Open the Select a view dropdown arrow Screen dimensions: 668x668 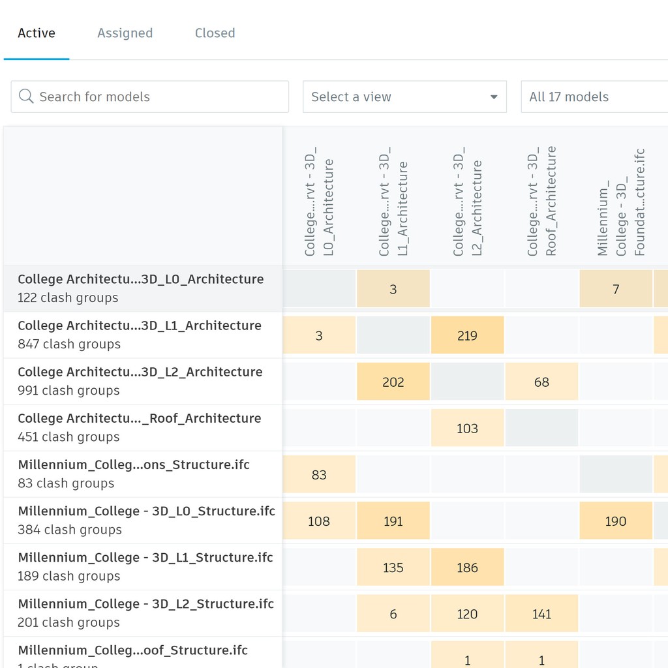pyautogui.click(x=494, y=96)
